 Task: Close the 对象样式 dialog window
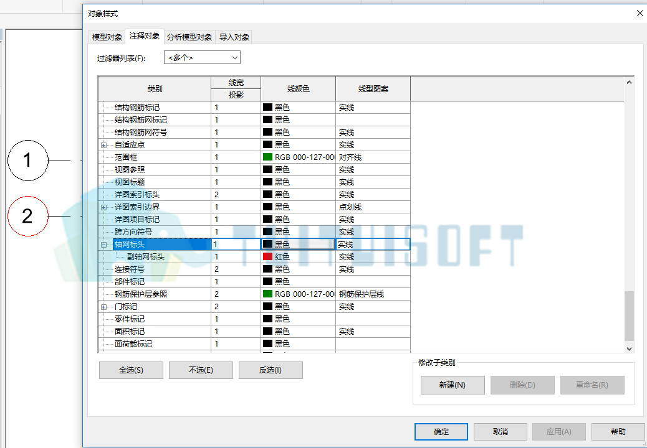point(640,14)
